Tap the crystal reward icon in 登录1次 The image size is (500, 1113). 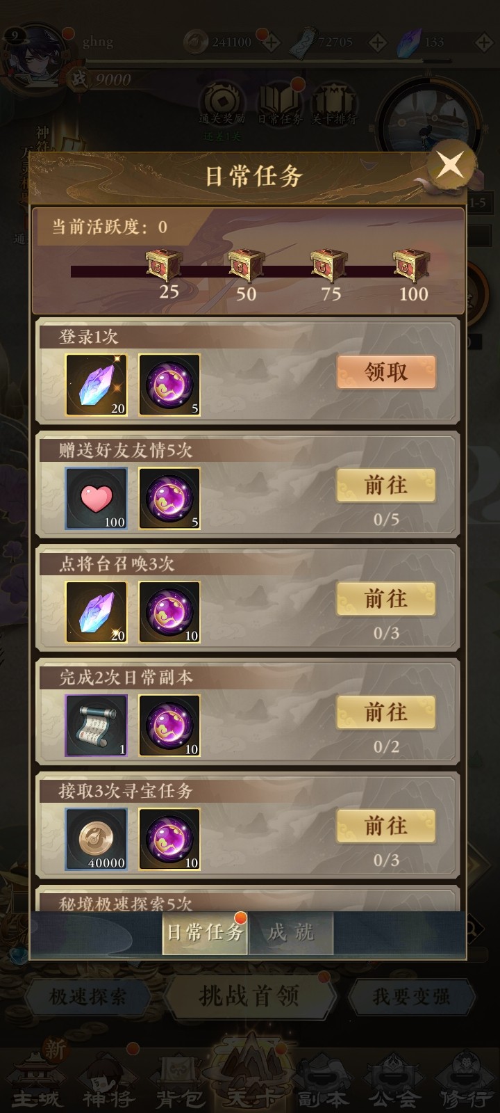coord(97,385)
